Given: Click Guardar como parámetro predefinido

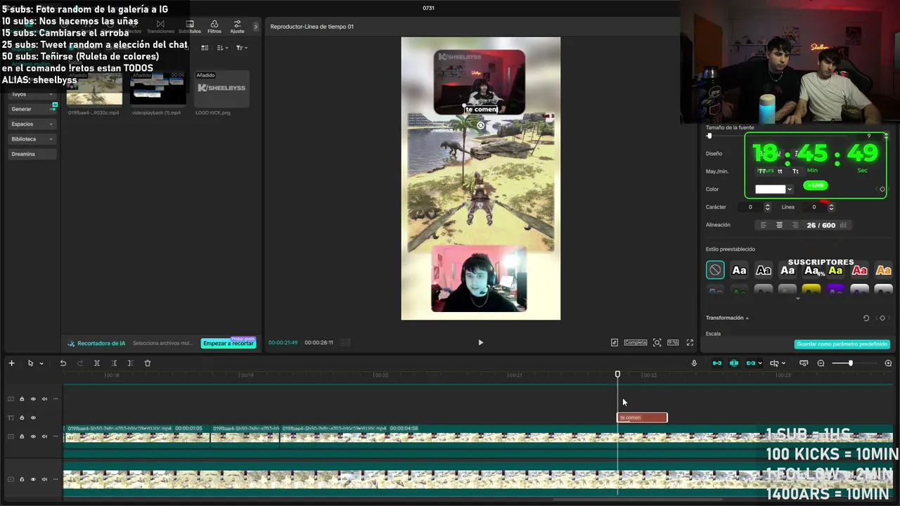Looking at the screenshot, I should [842, 344].
